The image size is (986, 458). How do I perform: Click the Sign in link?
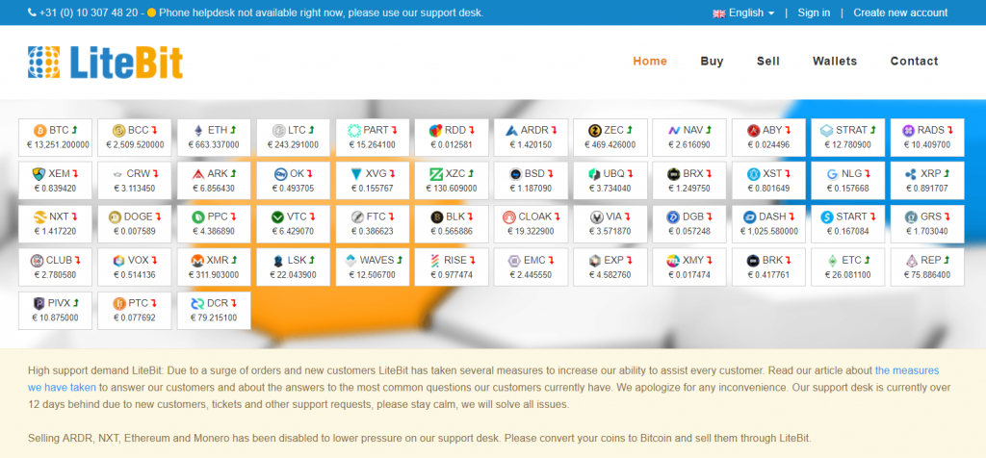pyautogui.click(x=814, y=13)
